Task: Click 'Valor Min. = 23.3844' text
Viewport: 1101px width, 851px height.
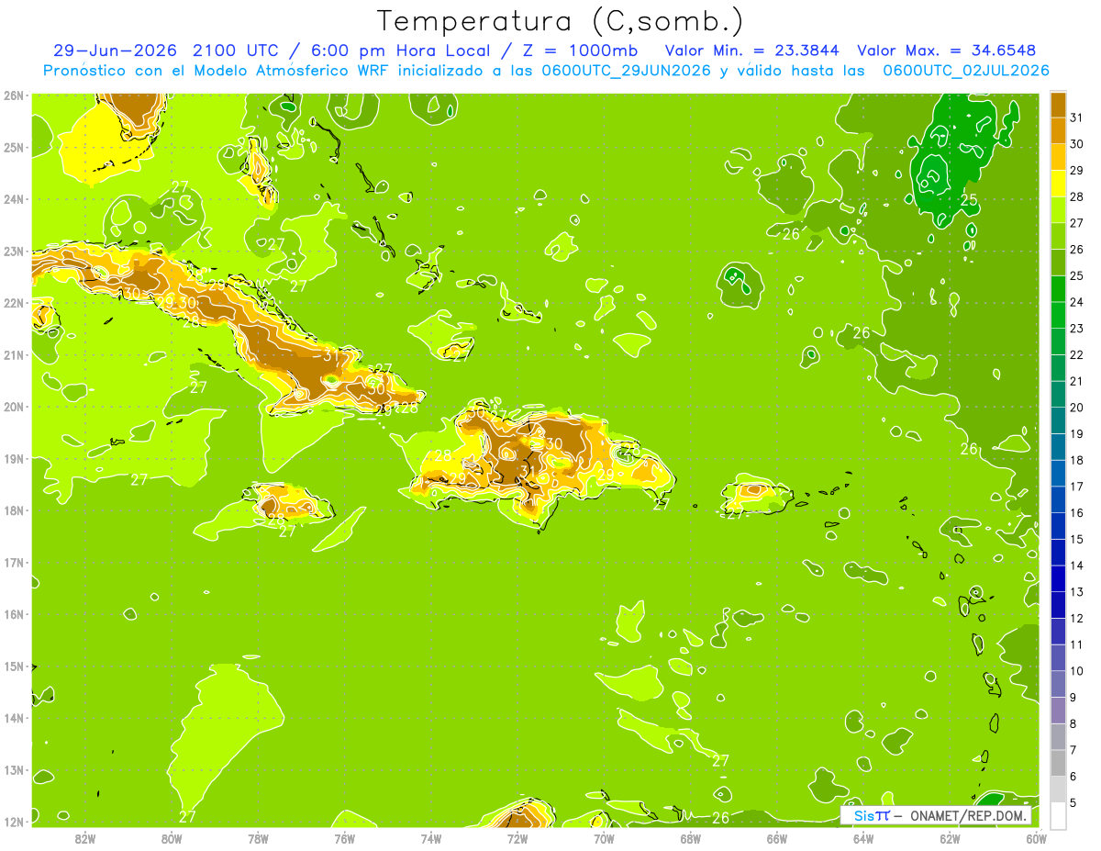Action: pyautogui.click(x=751, y=50)
